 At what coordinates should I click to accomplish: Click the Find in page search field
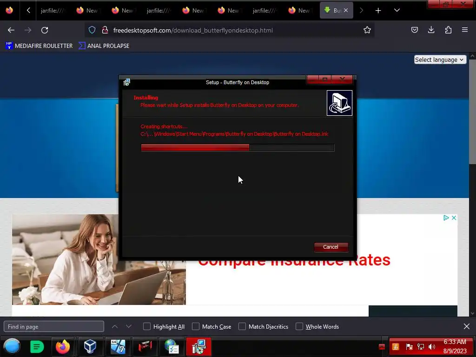(54, 327)
